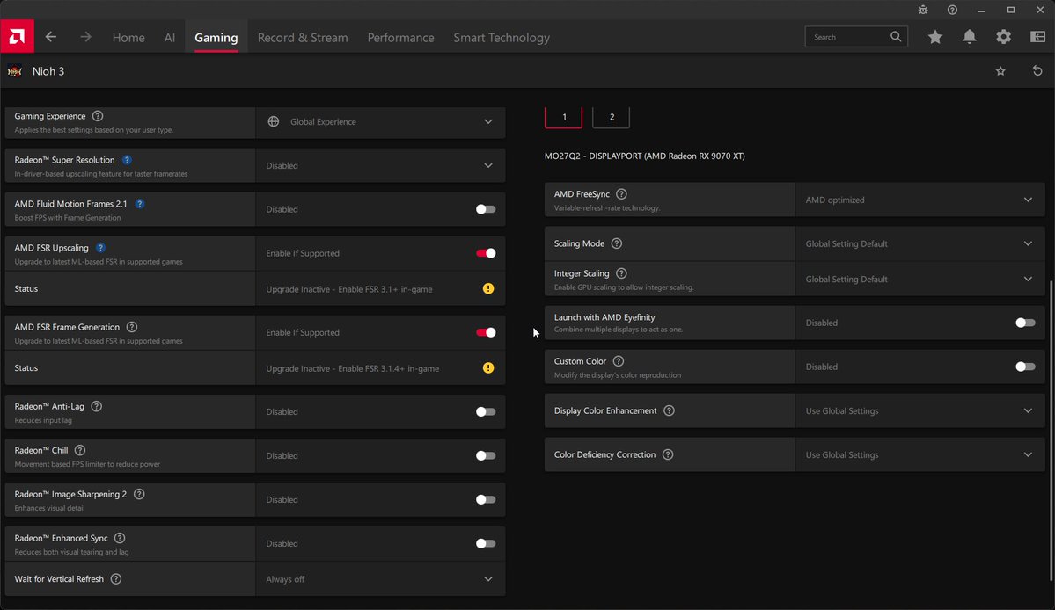1055x610 pixels.
Task: Open Display Color Enhancement dropdown
Action: [x=919, y=411]
